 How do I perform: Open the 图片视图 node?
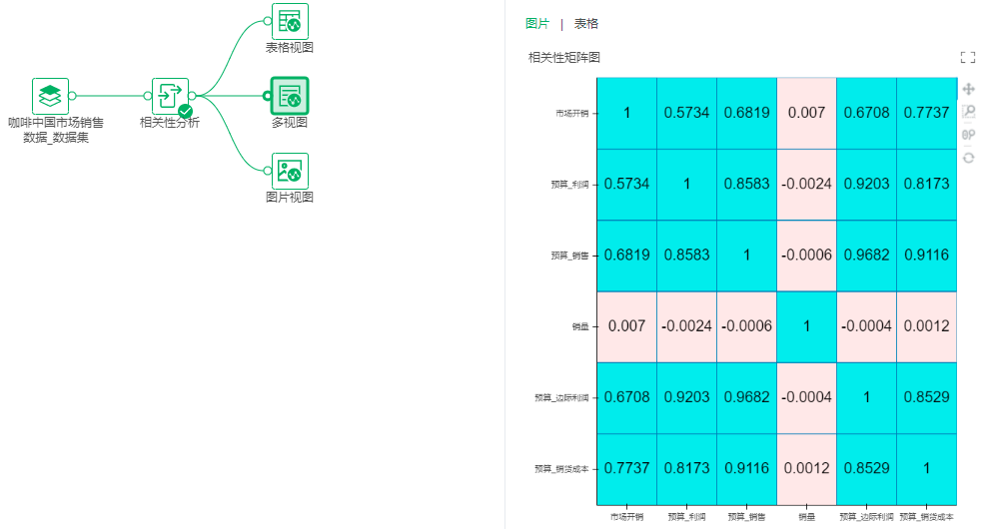click(x=290, y=171)
